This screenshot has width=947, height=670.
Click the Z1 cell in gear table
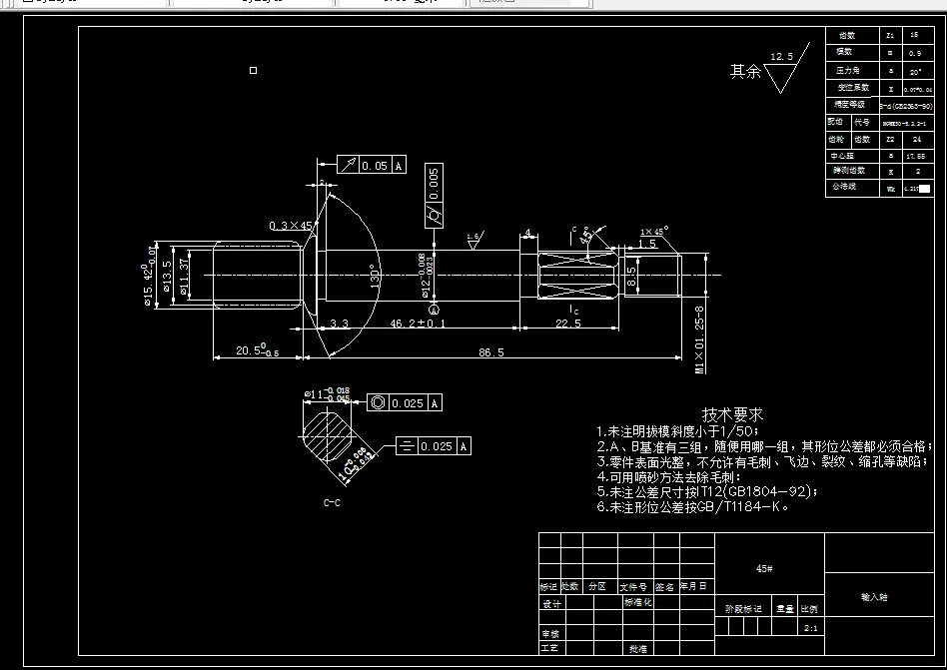[890, 36]
